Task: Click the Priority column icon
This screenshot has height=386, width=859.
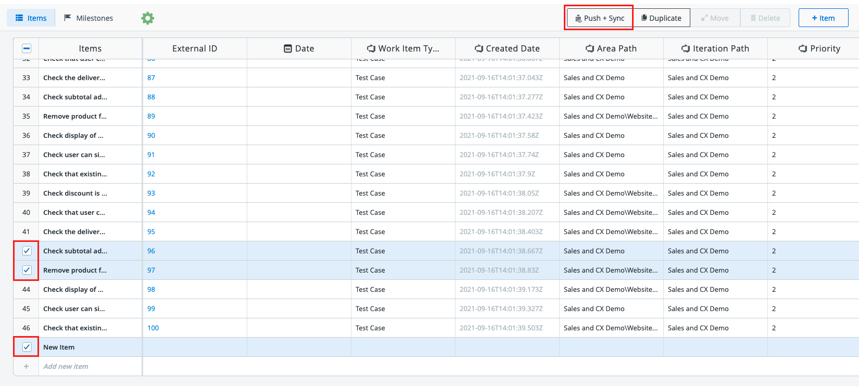Action: (x=803, y=48)
